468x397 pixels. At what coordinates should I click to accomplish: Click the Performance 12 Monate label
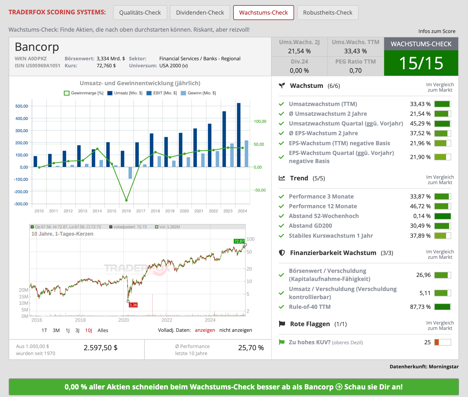click(323, 206)
